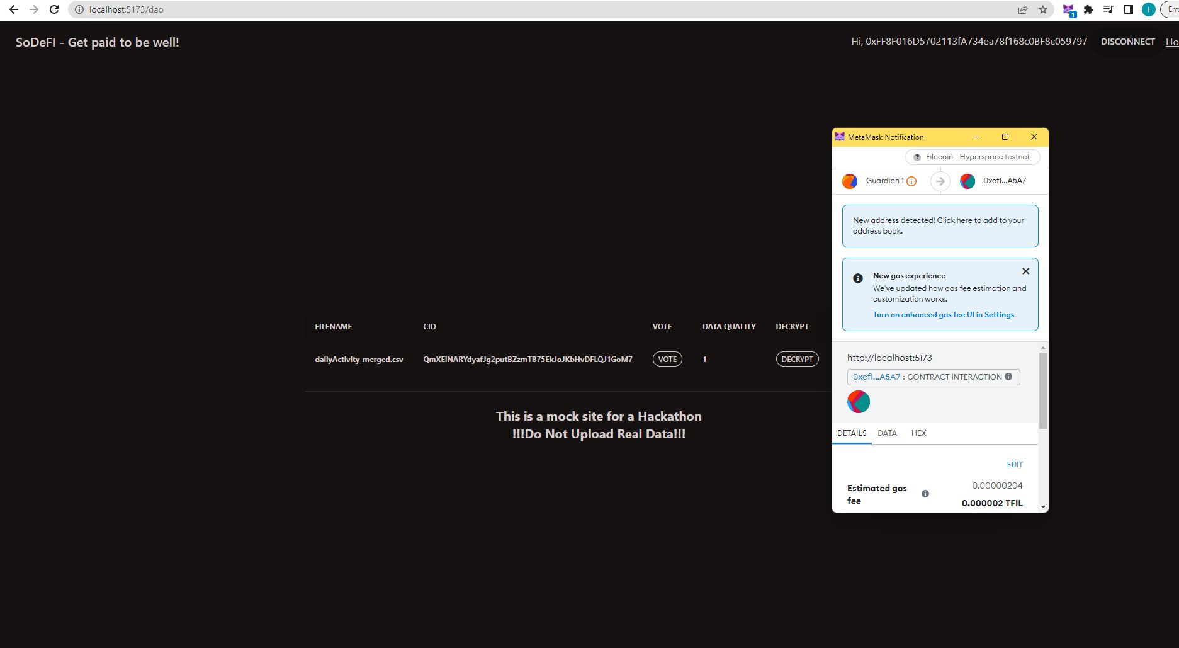Reload the localhost dao page
Viewport: 1179px width, 648px height.
click(x=54, y=9)
